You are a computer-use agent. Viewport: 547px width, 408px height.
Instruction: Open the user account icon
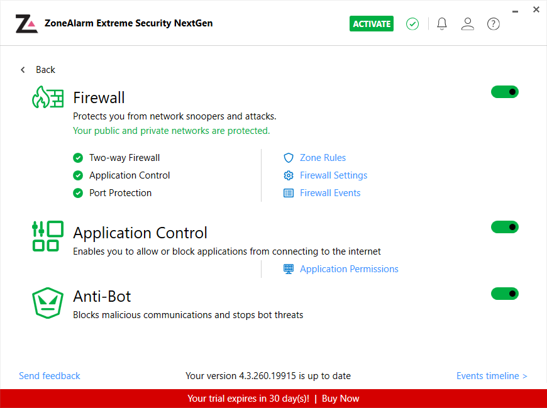(467, 24)
